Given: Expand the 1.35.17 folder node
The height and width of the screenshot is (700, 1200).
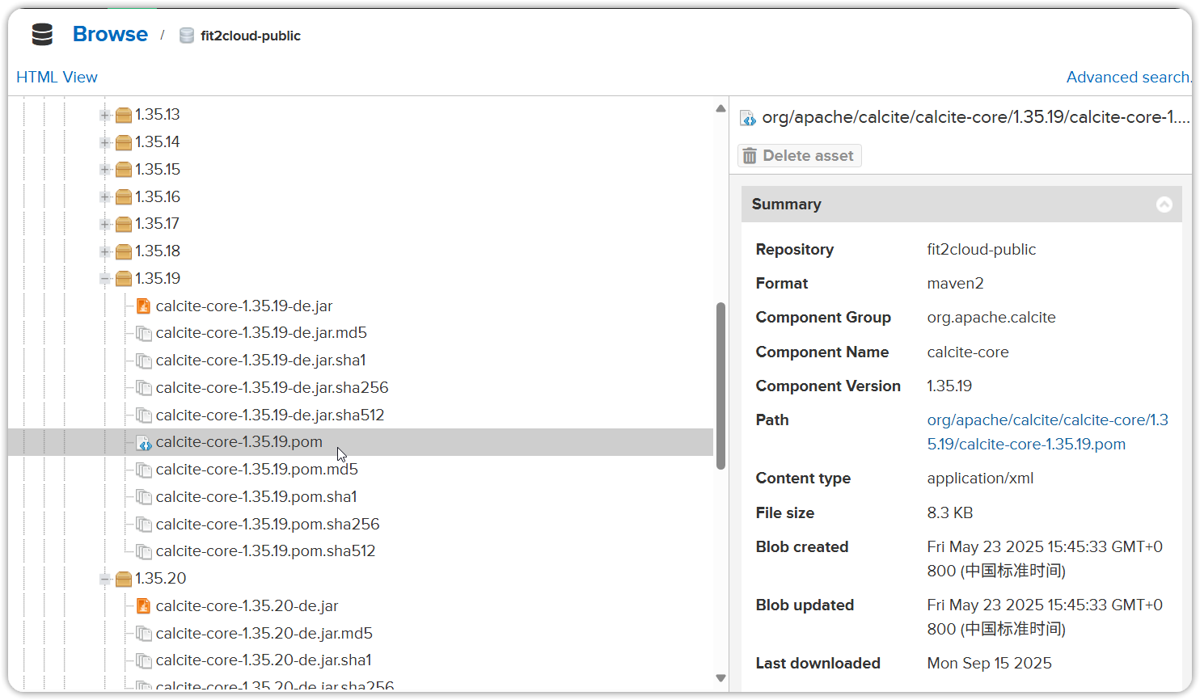Looking at the screenshot, I should (105, 224).
